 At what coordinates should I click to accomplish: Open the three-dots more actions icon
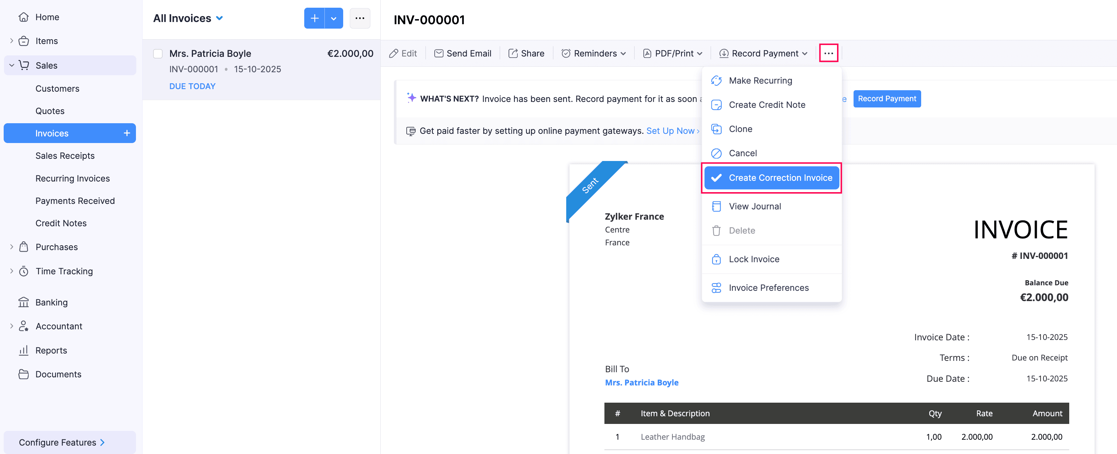tap(828, 53)
